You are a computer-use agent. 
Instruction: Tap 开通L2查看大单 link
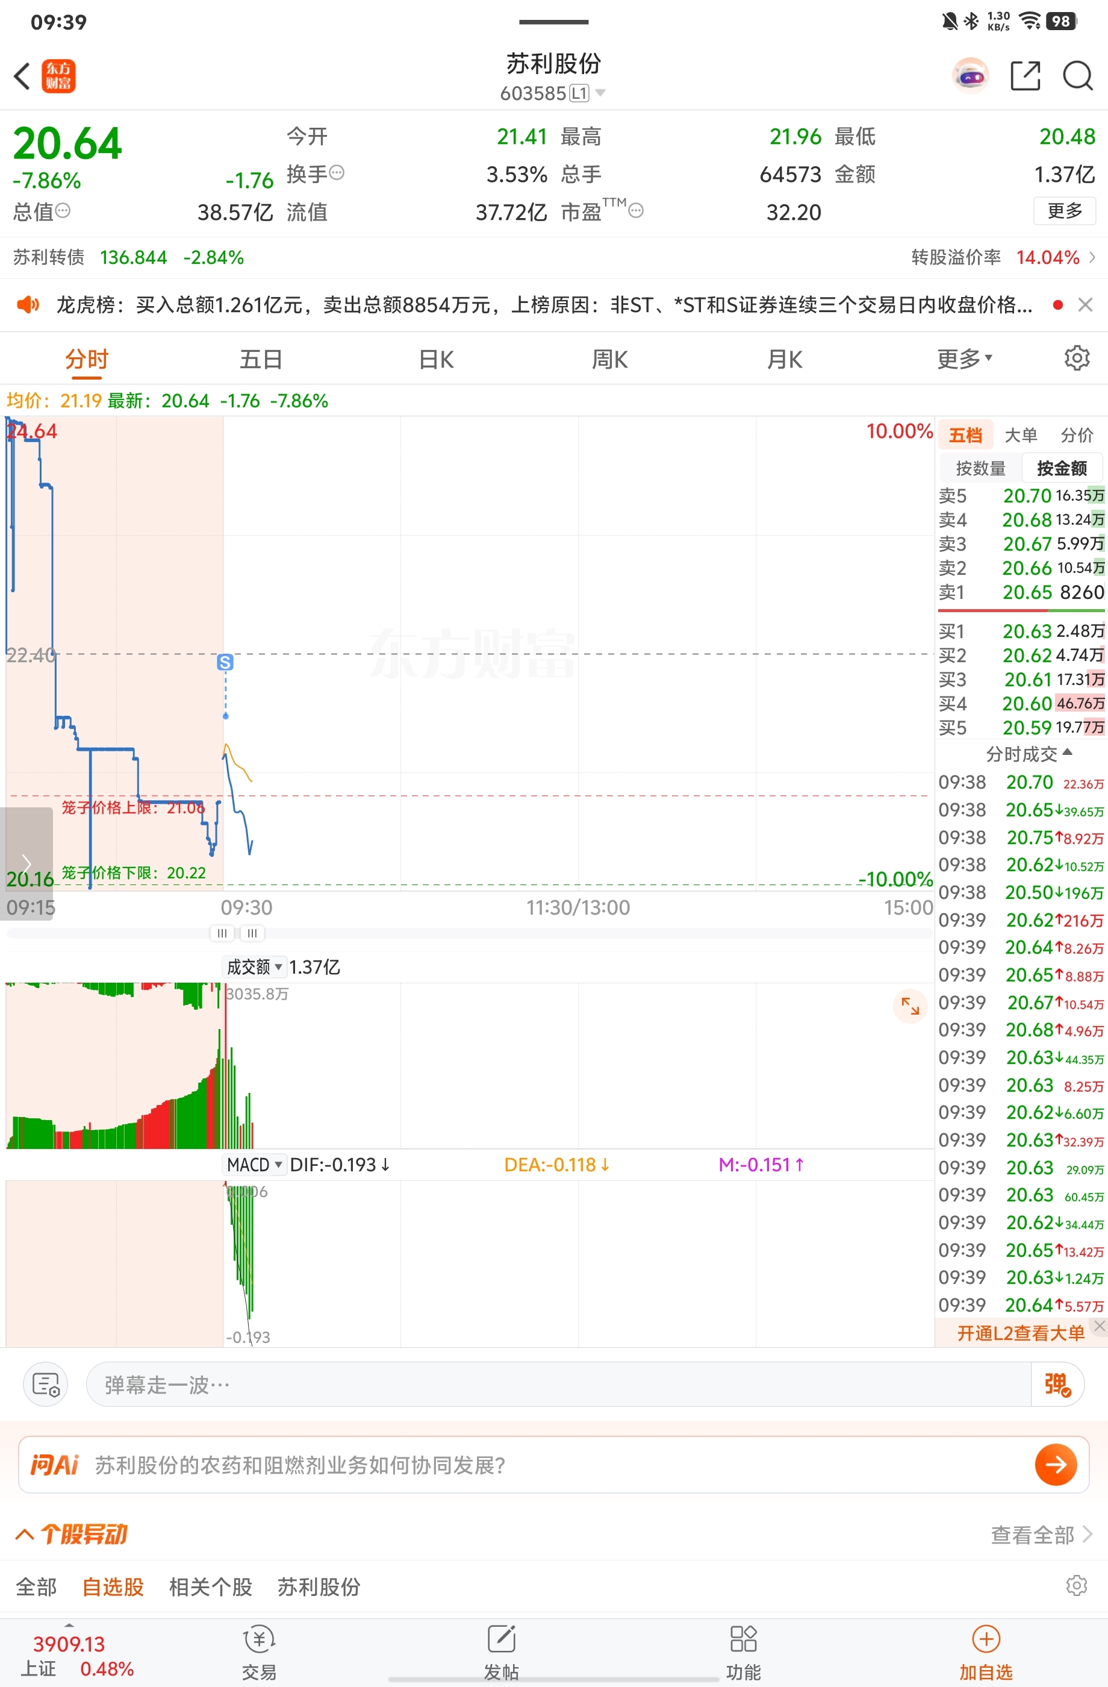pos(1020,1333)
